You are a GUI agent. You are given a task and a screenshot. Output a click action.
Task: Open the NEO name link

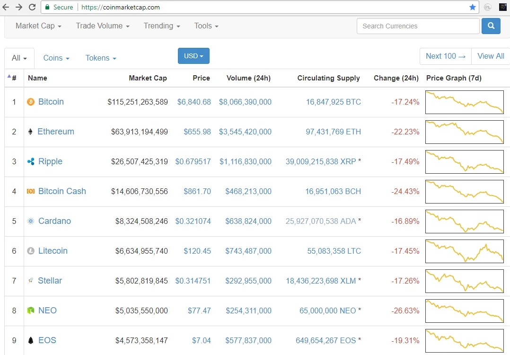[x=47, y=311]
